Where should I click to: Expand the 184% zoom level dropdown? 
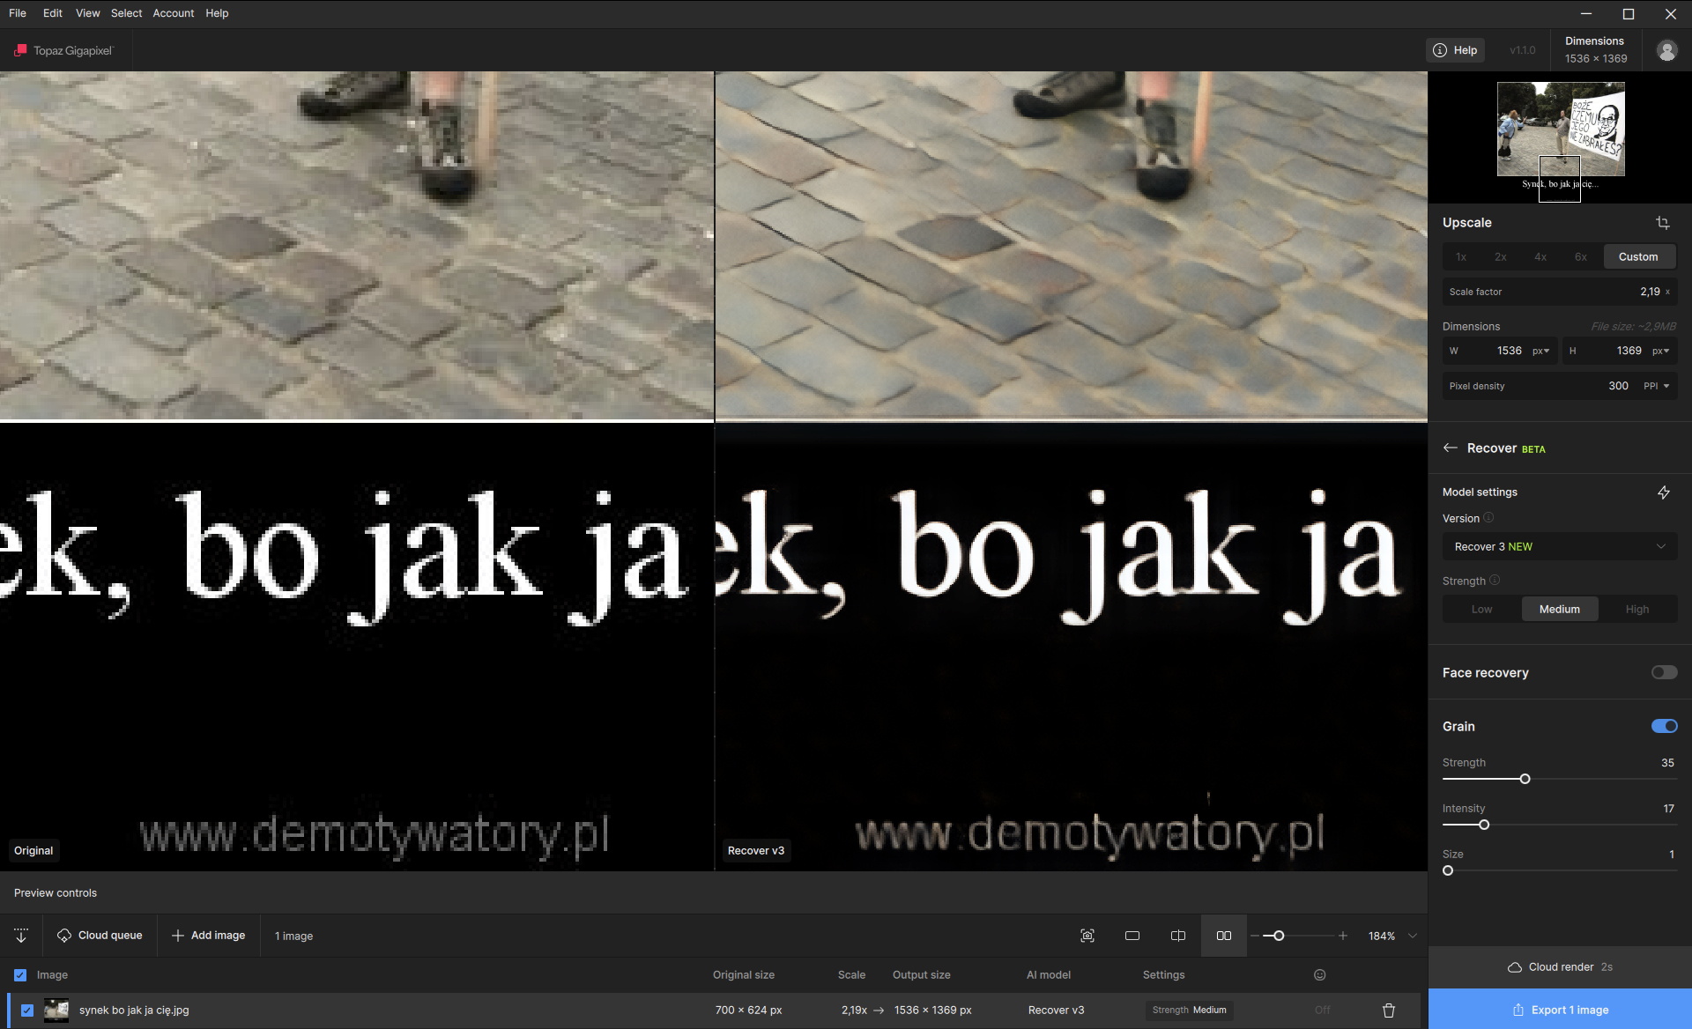tap(1413, 936)
